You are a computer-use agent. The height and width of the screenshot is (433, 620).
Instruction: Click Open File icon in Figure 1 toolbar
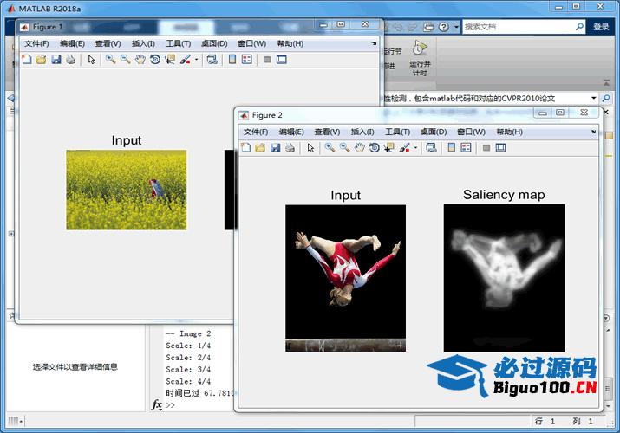(x=41, y=60)
